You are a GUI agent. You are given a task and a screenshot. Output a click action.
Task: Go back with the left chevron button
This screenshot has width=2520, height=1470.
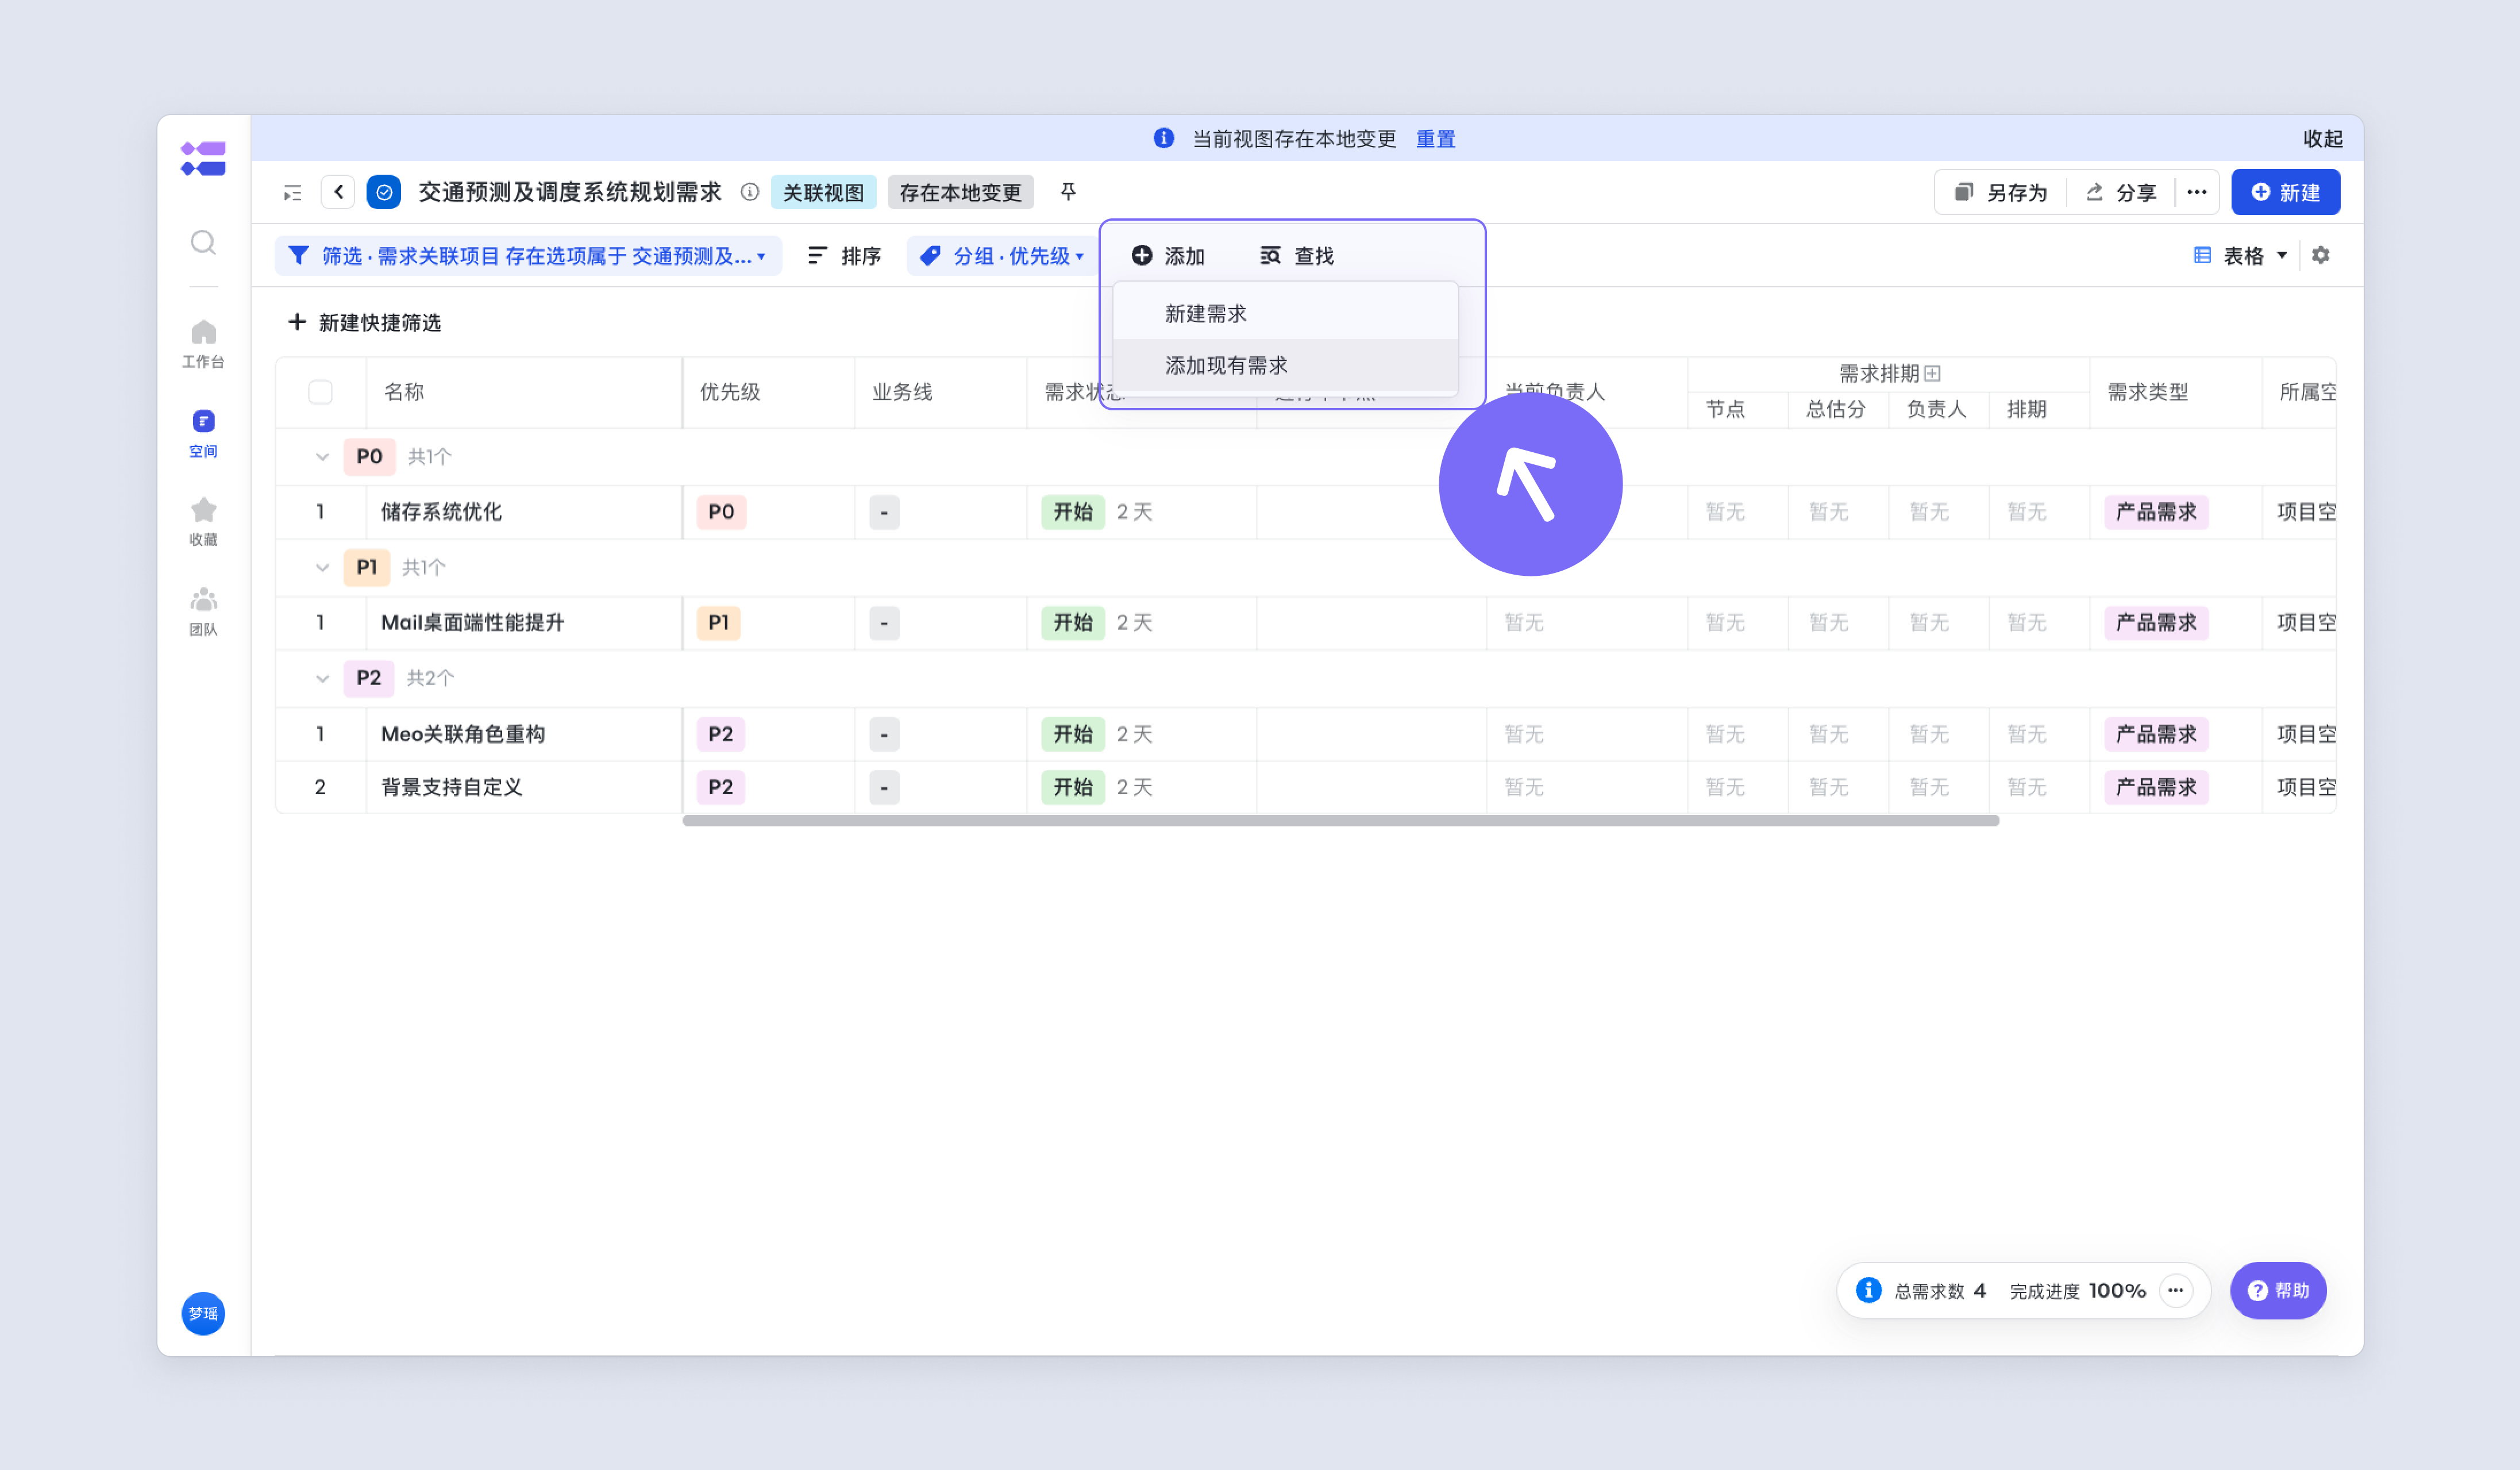point(338,192)
